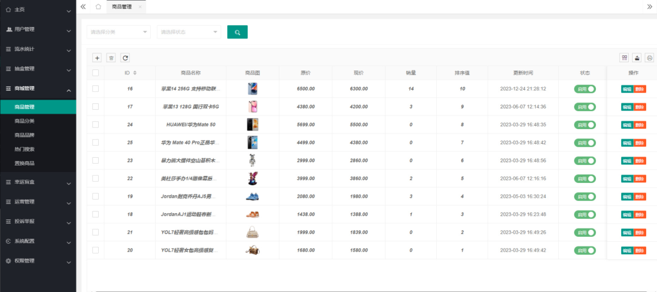Click the 编辑 button for ID 24
657x292 pixels.
pos(627,125)
